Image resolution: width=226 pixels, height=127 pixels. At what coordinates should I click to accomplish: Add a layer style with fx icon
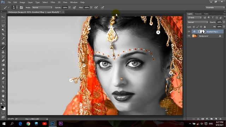click(198, 119)
